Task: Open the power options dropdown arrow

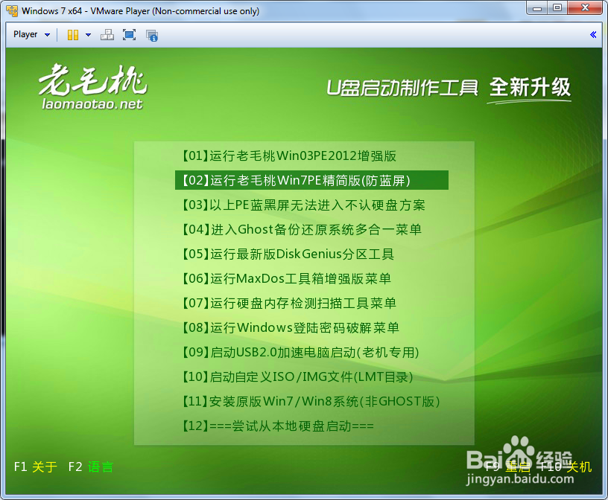Action: [x=89, y=35]
